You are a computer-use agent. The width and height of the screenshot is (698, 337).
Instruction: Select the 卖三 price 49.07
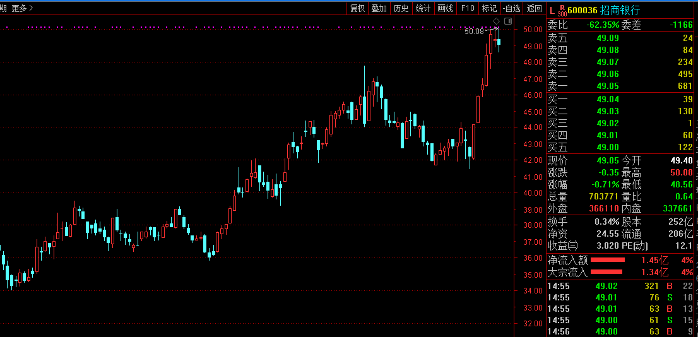(608, 62)
